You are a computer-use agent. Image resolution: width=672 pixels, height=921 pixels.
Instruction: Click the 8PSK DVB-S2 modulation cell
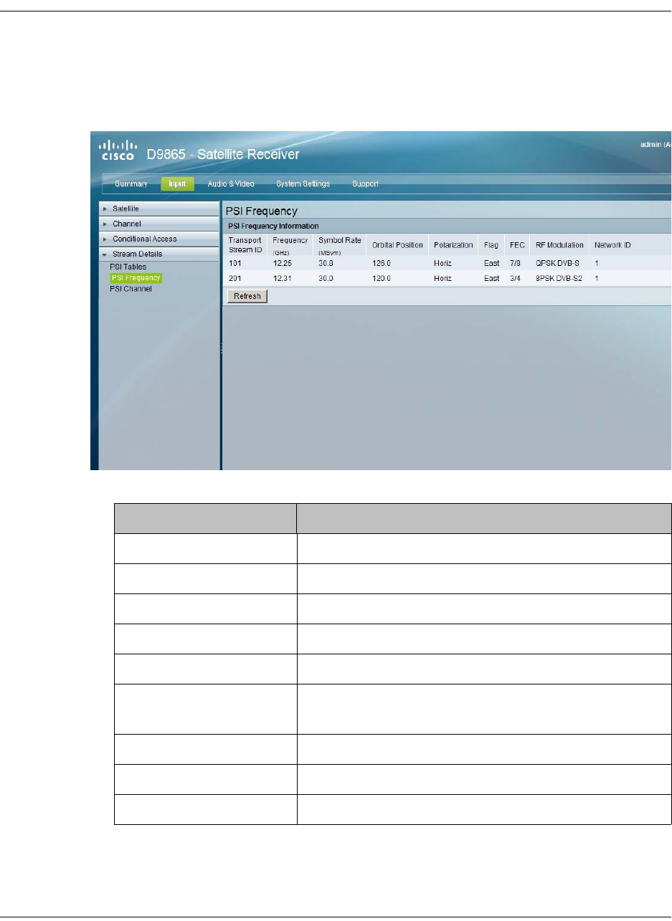560,278
